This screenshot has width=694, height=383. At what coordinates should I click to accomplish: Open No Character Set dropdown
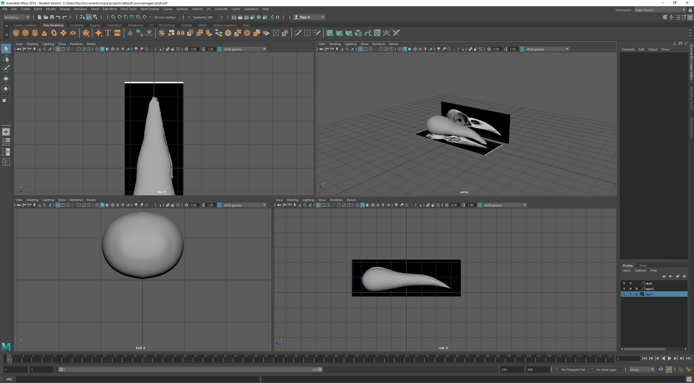click(x=573, y=370)
